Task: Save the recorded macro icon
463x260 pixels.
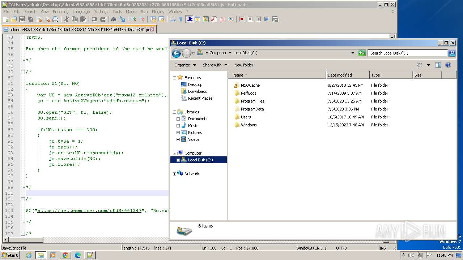Action: pyautogui.click(x=275, y=19)
